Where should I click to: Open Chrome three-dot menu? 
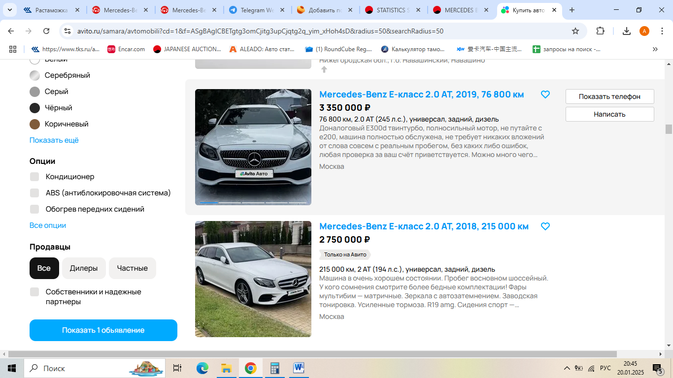(x=661, y=31)
